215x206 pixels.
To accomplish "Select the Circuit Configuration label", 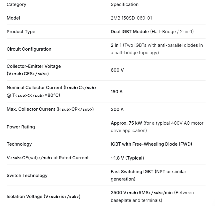I will [29, 49].
